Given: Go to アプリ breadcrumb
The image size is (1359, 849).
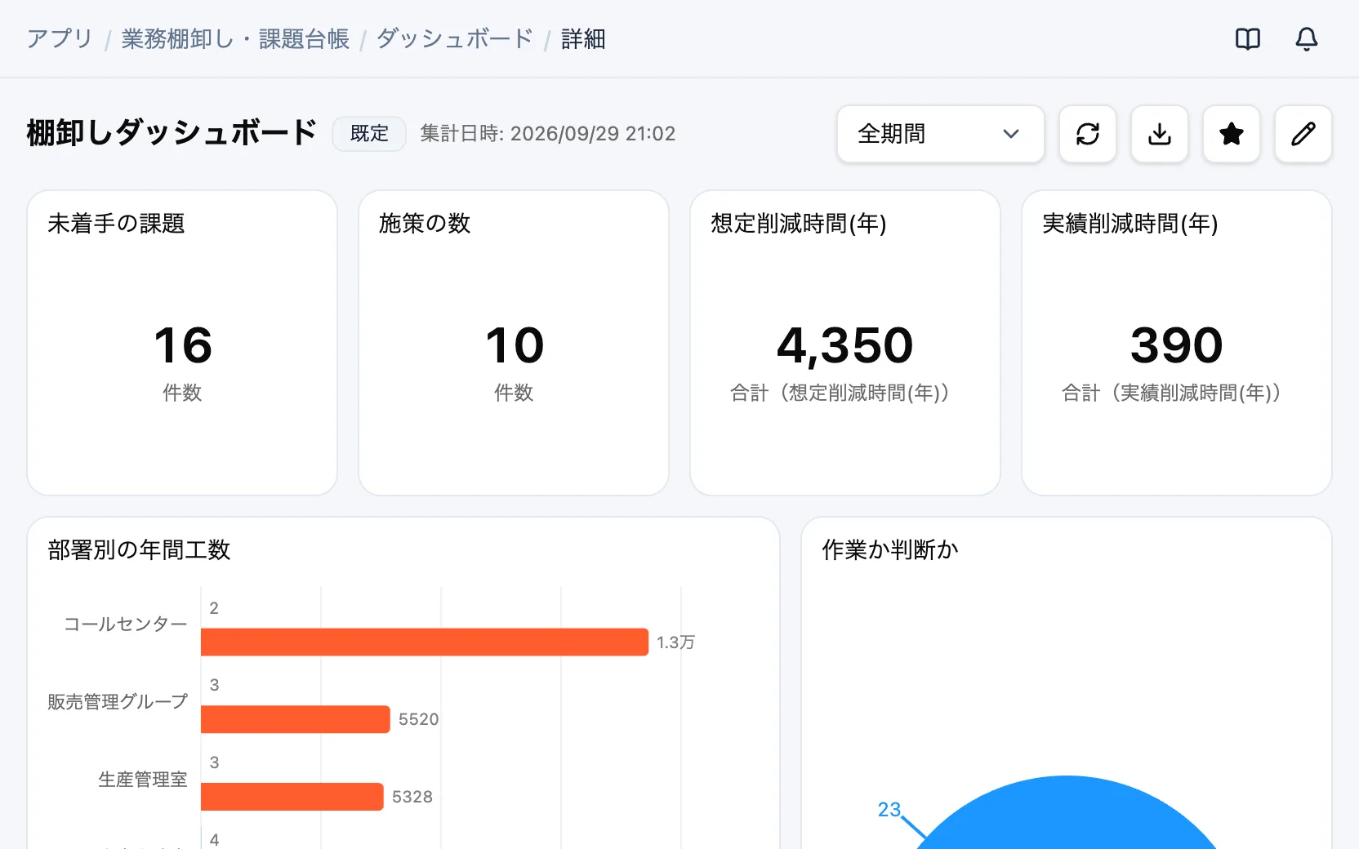Looking at the screenshot, I should point(60,38).
